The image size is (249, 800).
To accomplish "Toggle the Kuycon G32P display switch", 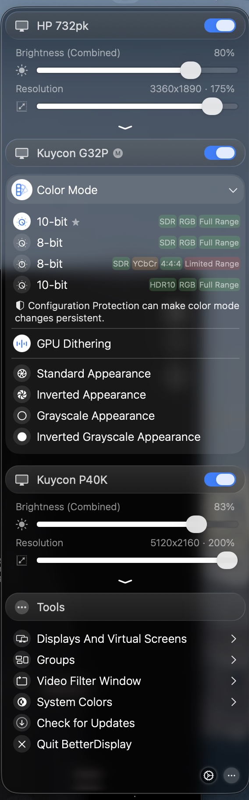I will click(220, 153).
